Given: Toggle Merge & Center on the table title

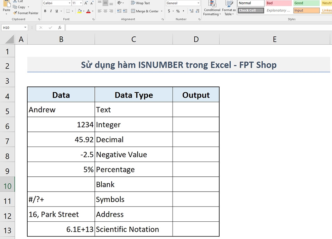Looking at the screenshot, I should [x=145, y=11].
